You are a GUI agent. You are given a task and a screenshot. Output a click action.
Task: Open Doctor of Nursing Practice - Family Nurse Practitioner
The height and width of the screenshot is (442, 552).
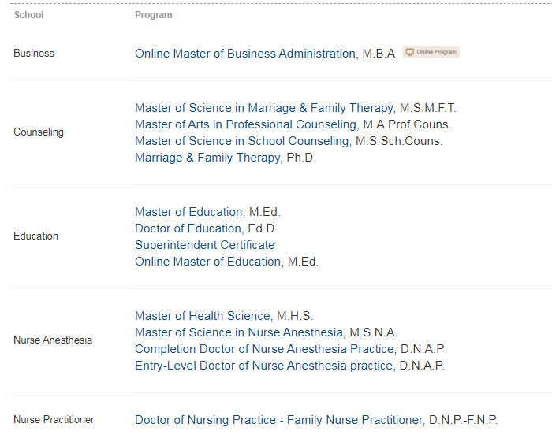pyautogui.click(x=316, y=420)
